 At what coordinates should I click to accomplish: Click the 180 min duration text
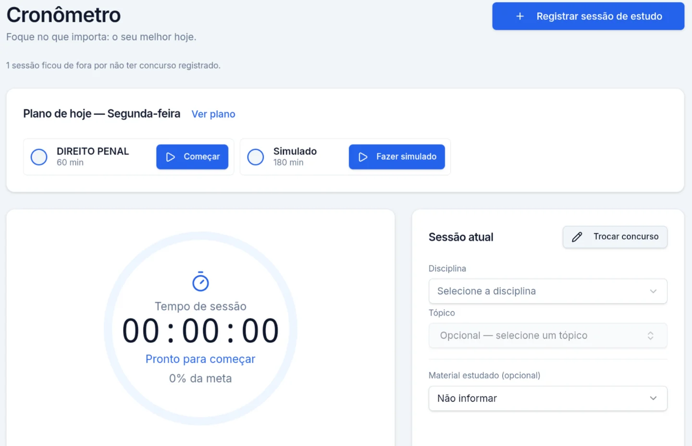(288, 163)
